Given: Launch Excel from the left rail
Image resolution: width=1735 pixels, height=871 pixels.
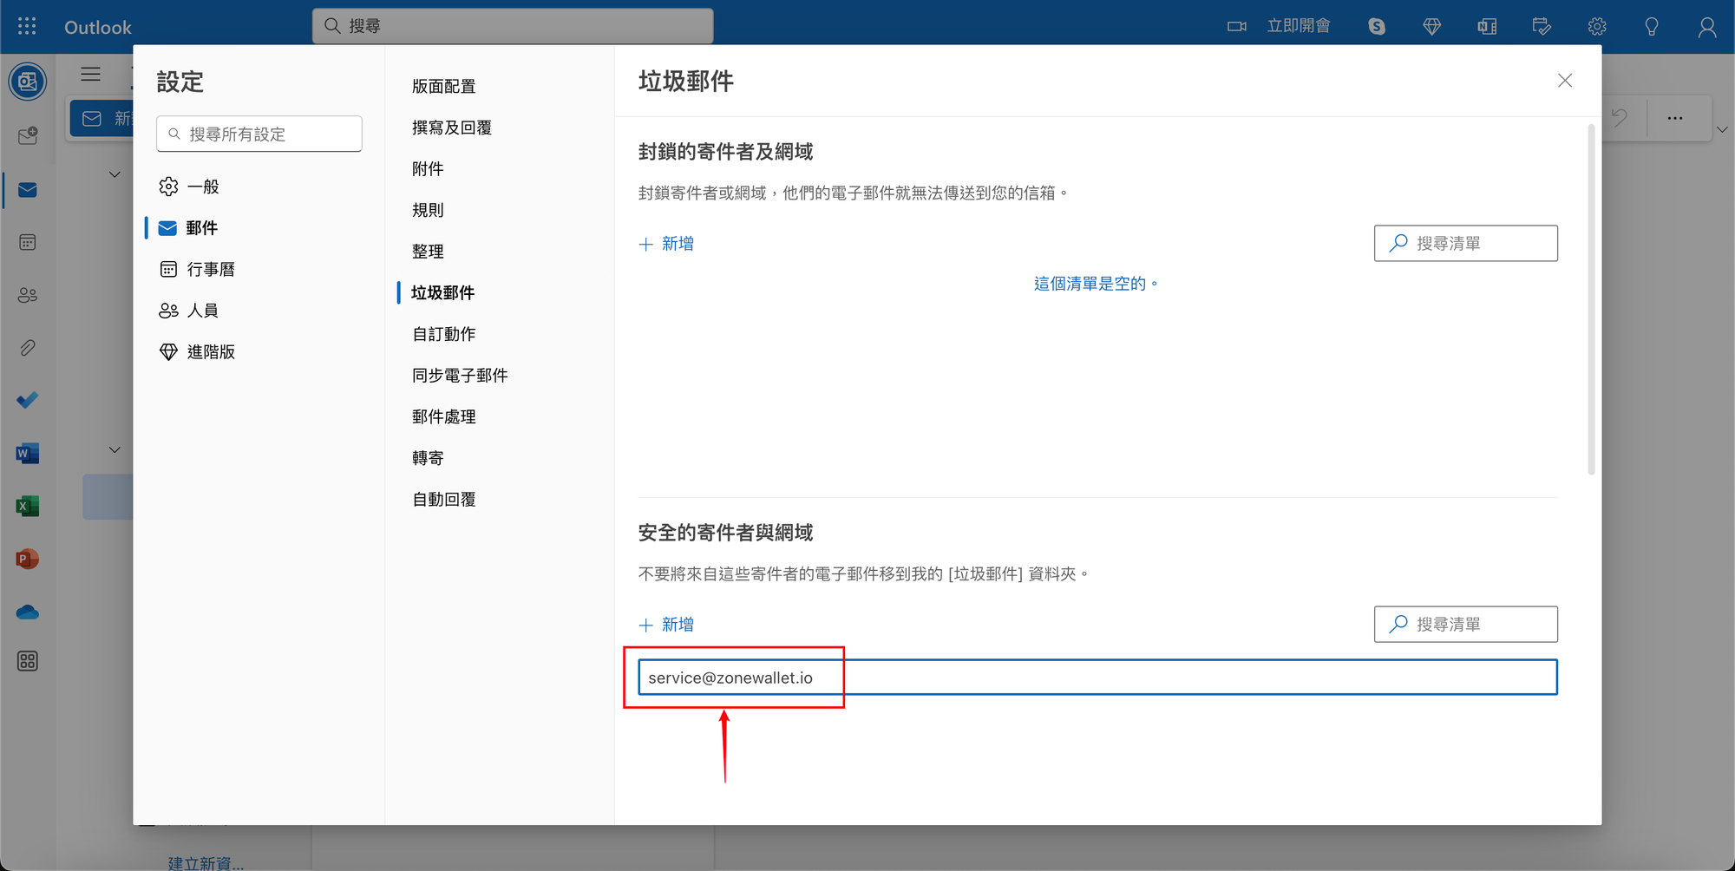Looking at the screenshot, I should (28, 506).
